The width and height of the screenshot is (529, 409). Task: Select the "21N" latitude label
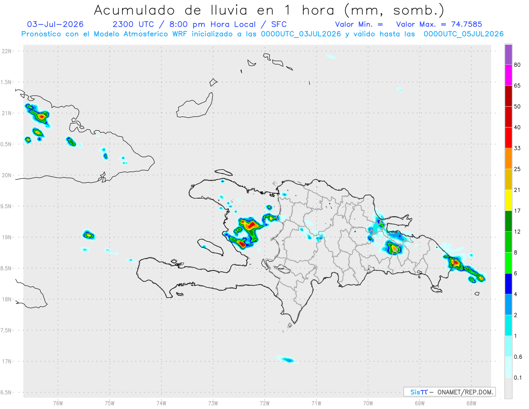(x=7, y=113)
